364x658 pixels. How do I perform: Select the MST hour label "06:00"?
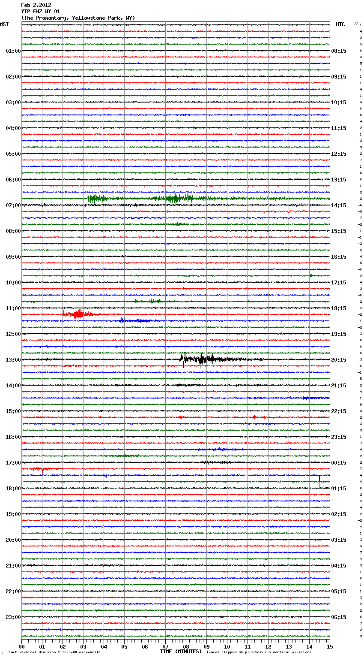coord(13,180)
